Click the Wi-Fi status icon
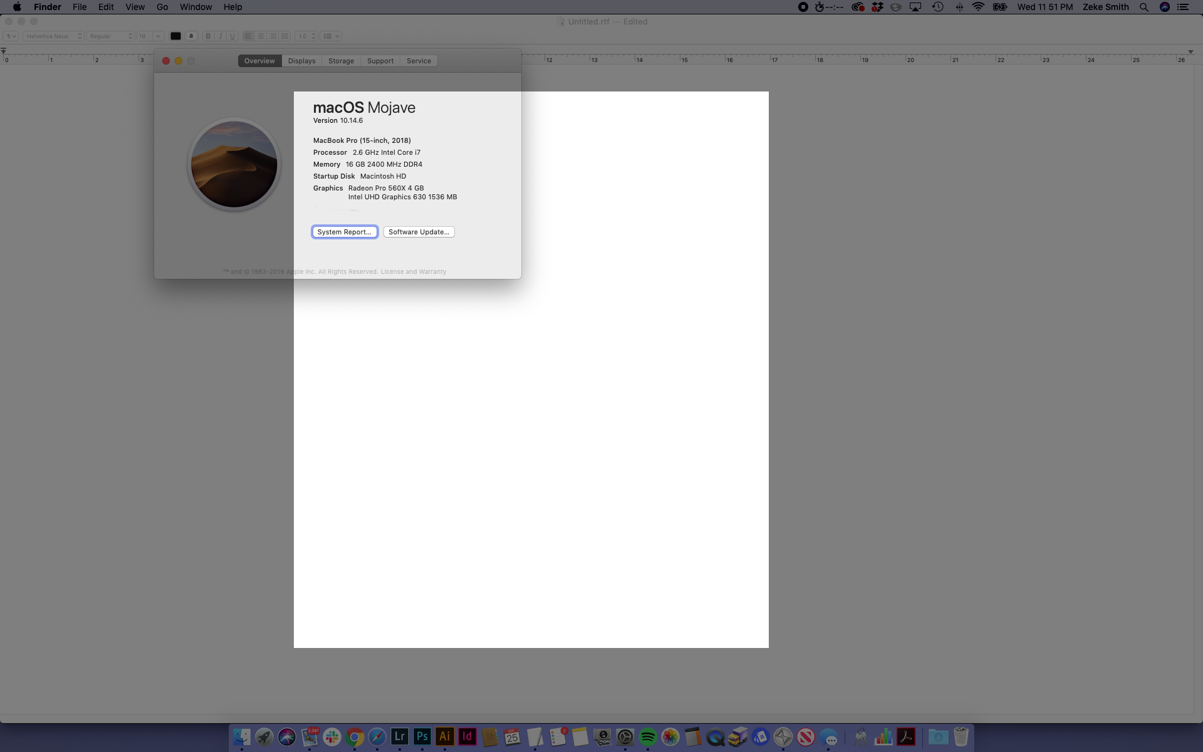 click(x=977, y=7)
